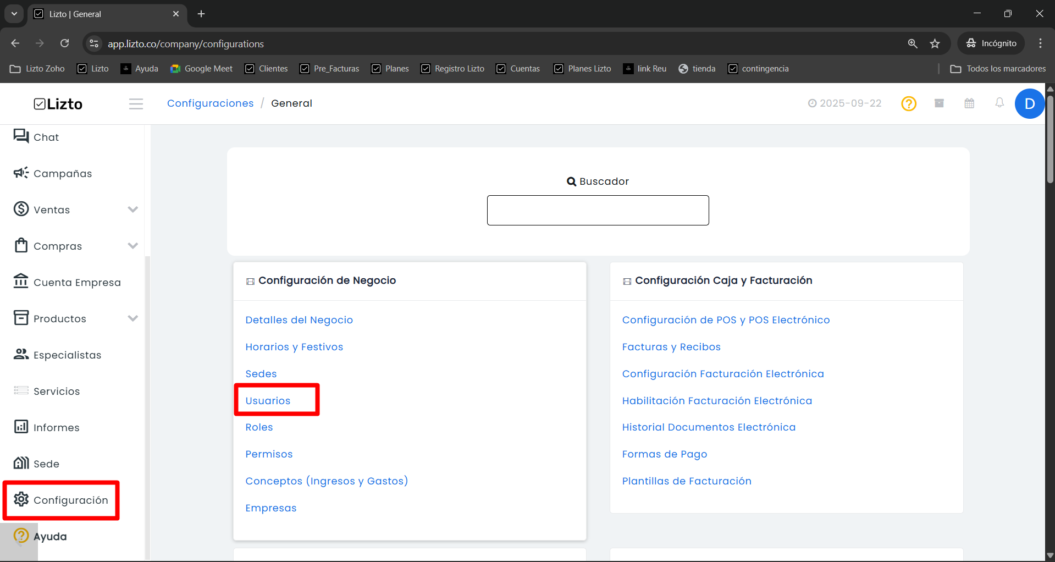
Task: Expand the Compras sidebar submenu chevron
Action: pos(132,246)
